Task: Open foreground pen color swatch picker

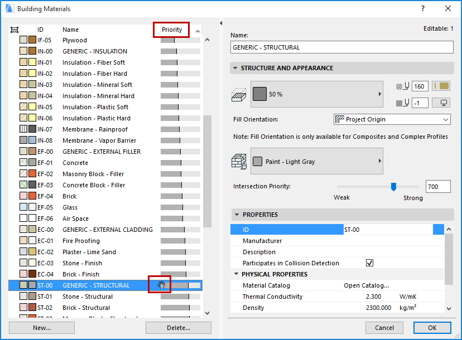Action: point(442,86)
